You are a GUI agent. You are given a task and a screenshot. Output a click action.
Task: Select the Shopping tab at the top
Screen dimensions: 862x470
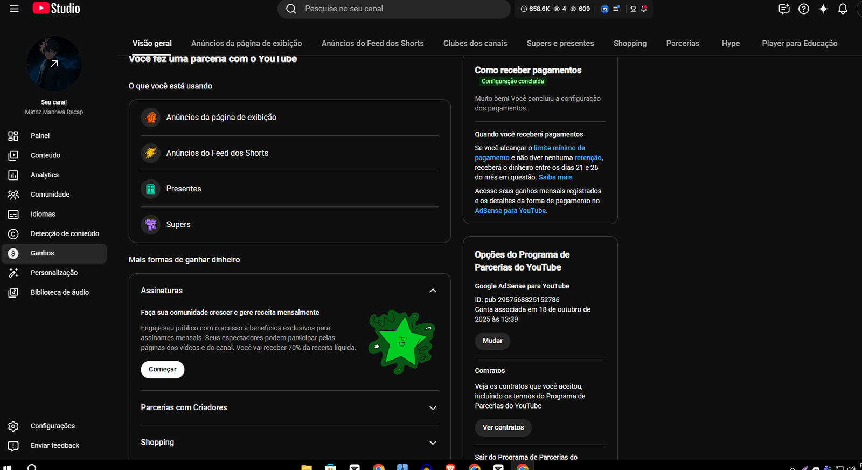[x=630, y=43]
